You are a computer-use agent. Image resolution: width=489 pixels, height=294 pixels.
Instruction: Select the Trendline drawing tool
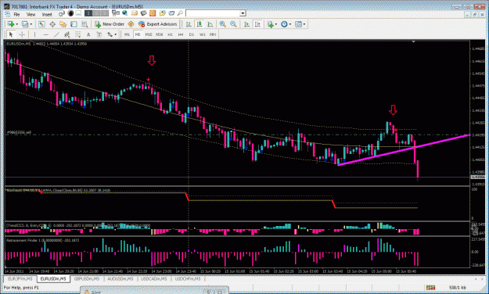[x=56, y=34]
